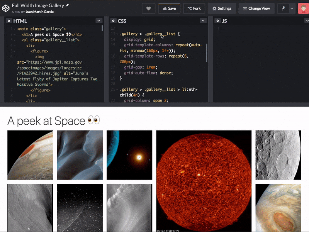Screen dimensions: 309x232
Task: Open CSS editor settings gear
Action: pyautogui.click(x=113, y=21)
